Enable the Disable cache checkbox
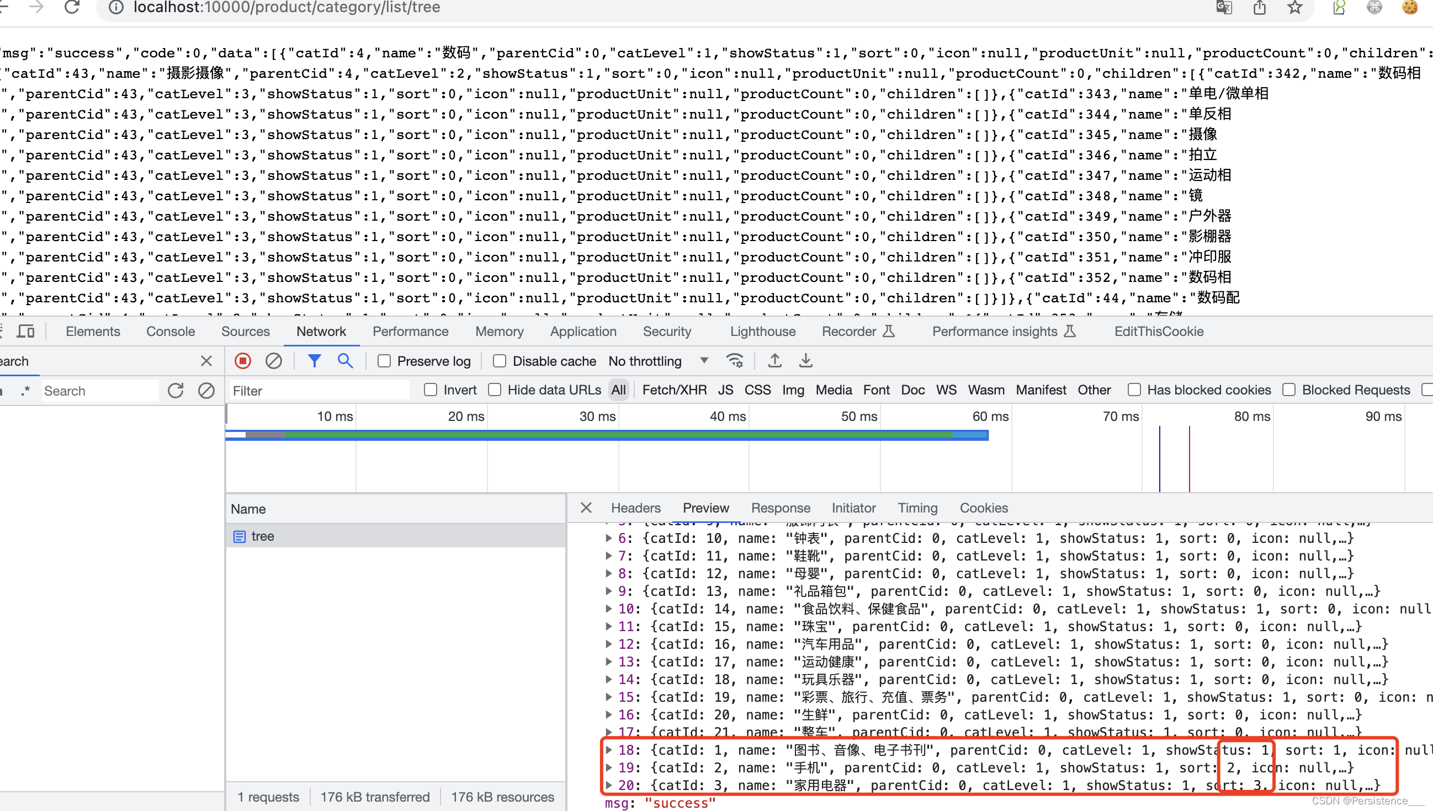 click(x=499, y=361)
